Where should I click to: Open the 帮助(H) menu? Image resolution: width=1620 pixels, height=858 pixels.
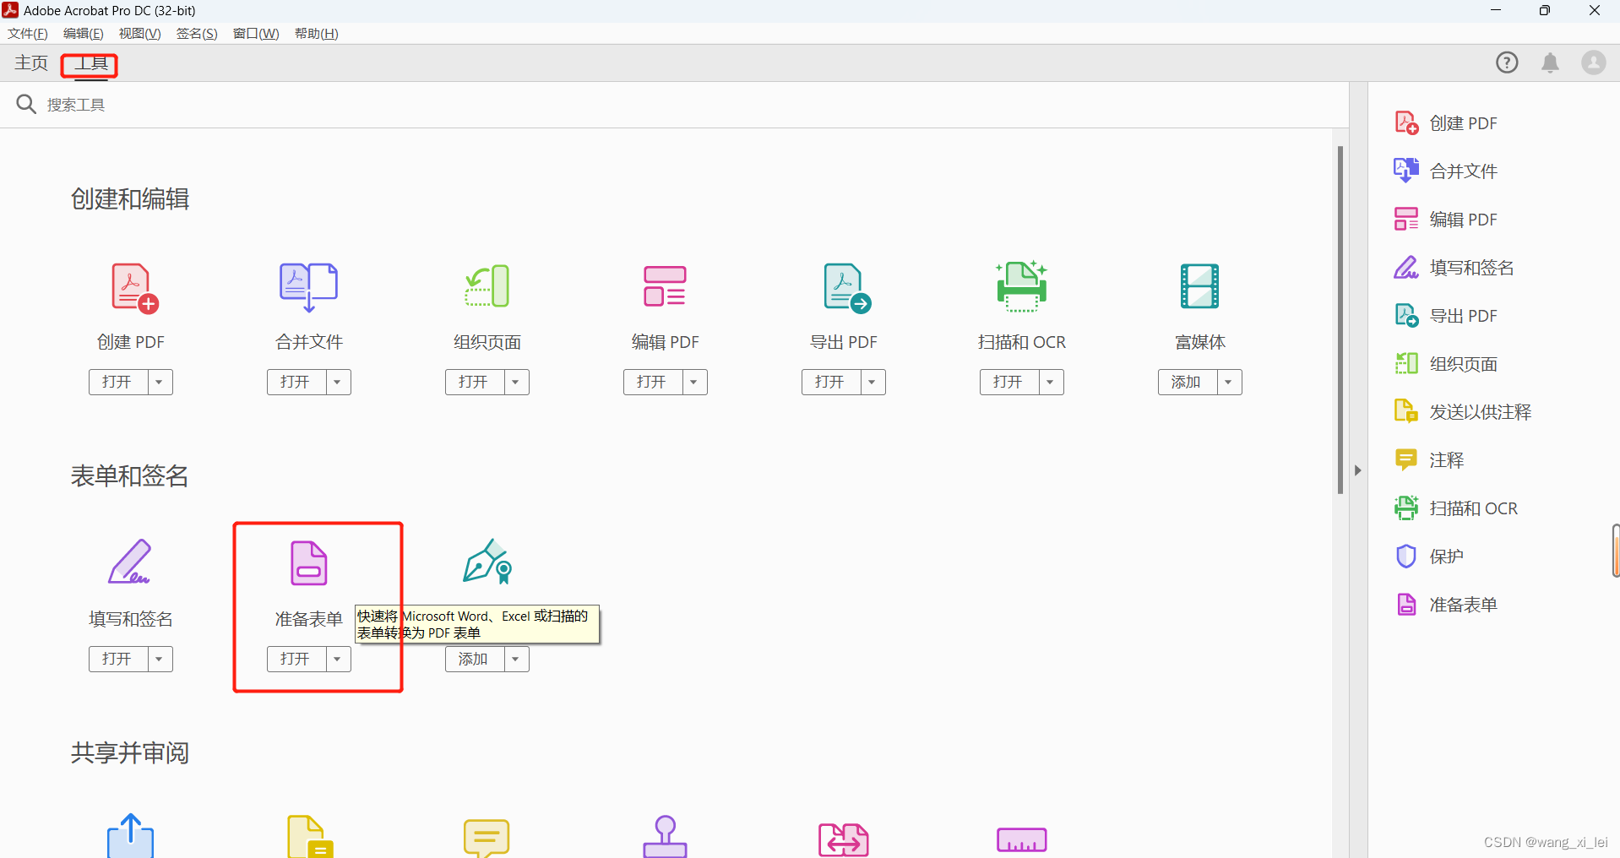point(317,34)
